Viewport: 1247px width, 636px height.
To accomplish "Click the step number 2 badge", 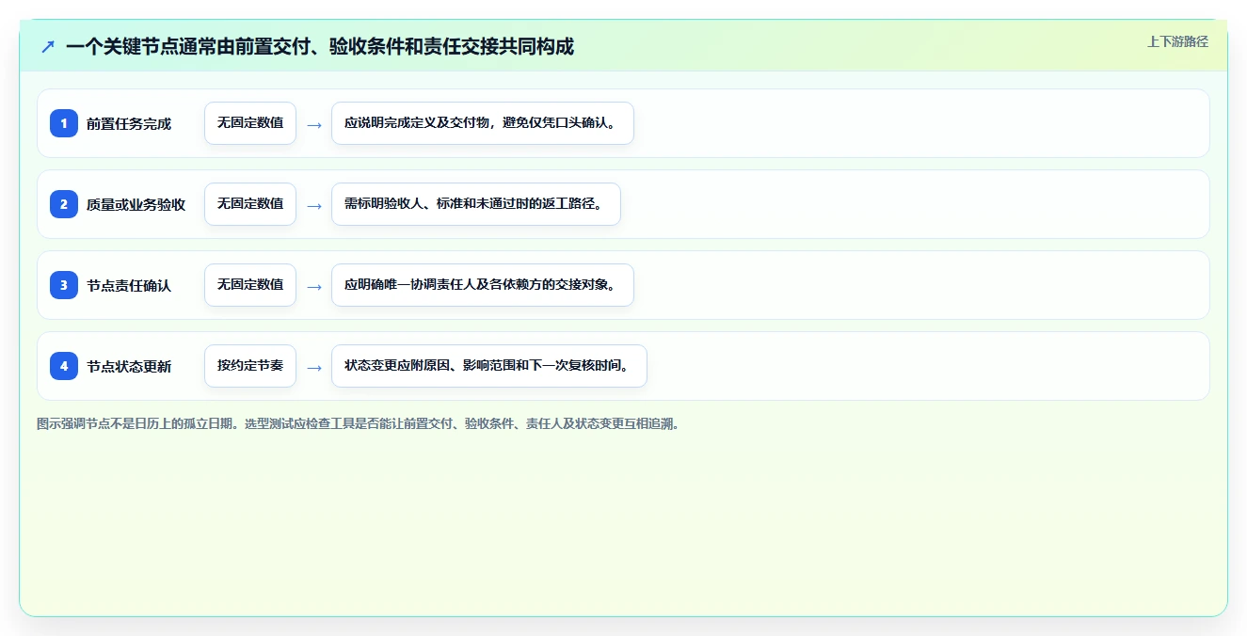I will (64, 204).
